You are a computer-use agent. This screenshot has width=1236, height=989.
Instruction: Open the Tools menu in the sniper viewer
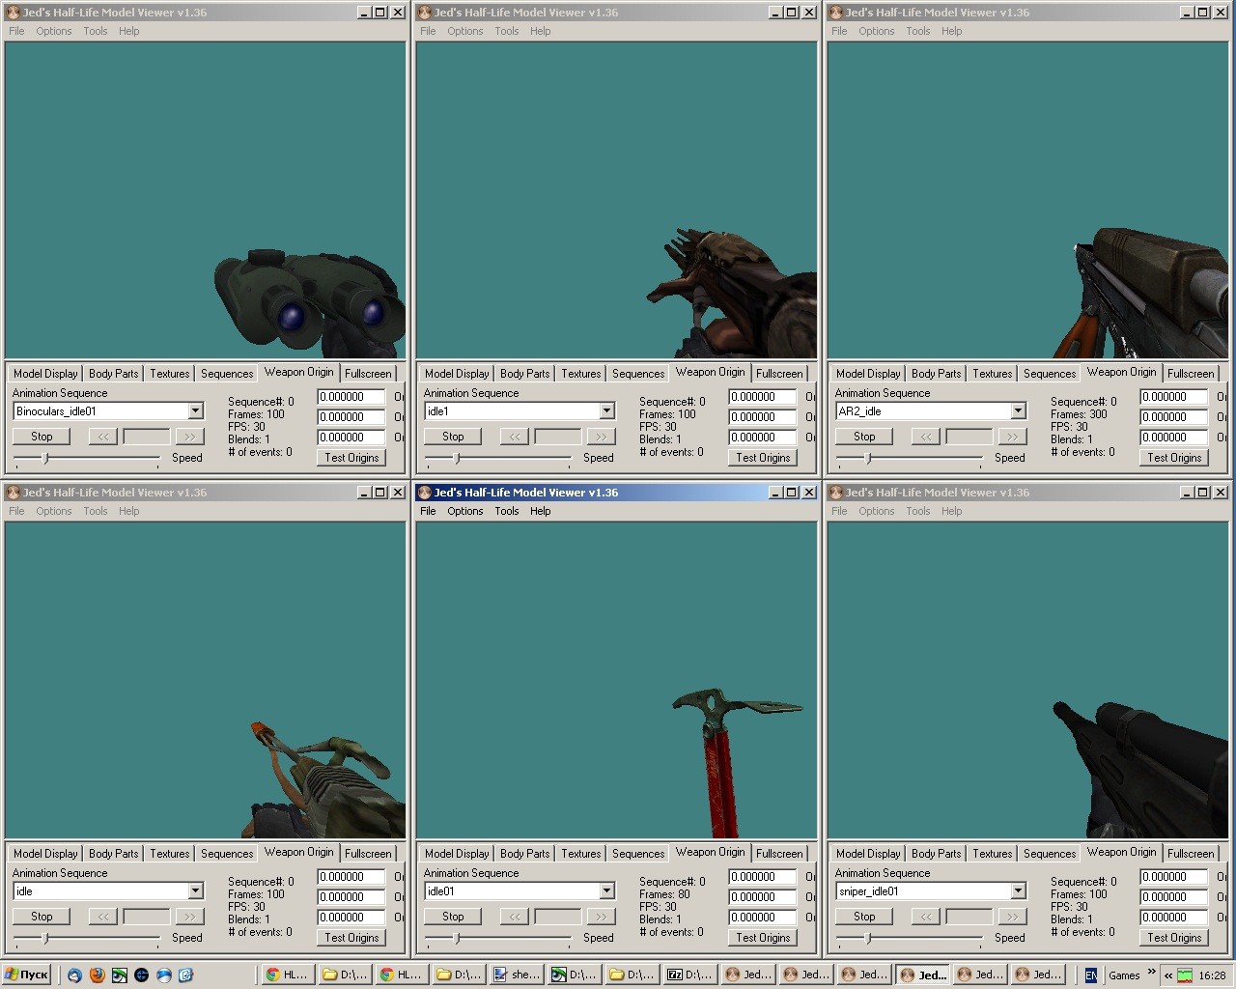(x=917, y=511)
